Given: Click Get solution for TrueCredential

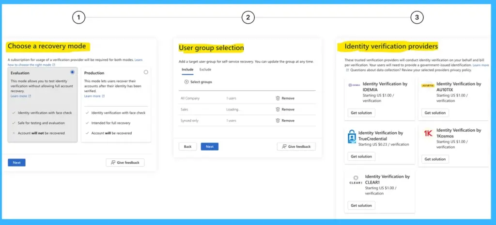Looking at the screenshot, I should tap(361, 156).
